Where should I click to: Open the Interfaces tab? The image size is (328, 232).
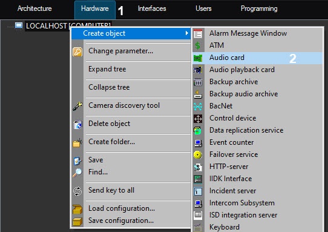point(152,8)
